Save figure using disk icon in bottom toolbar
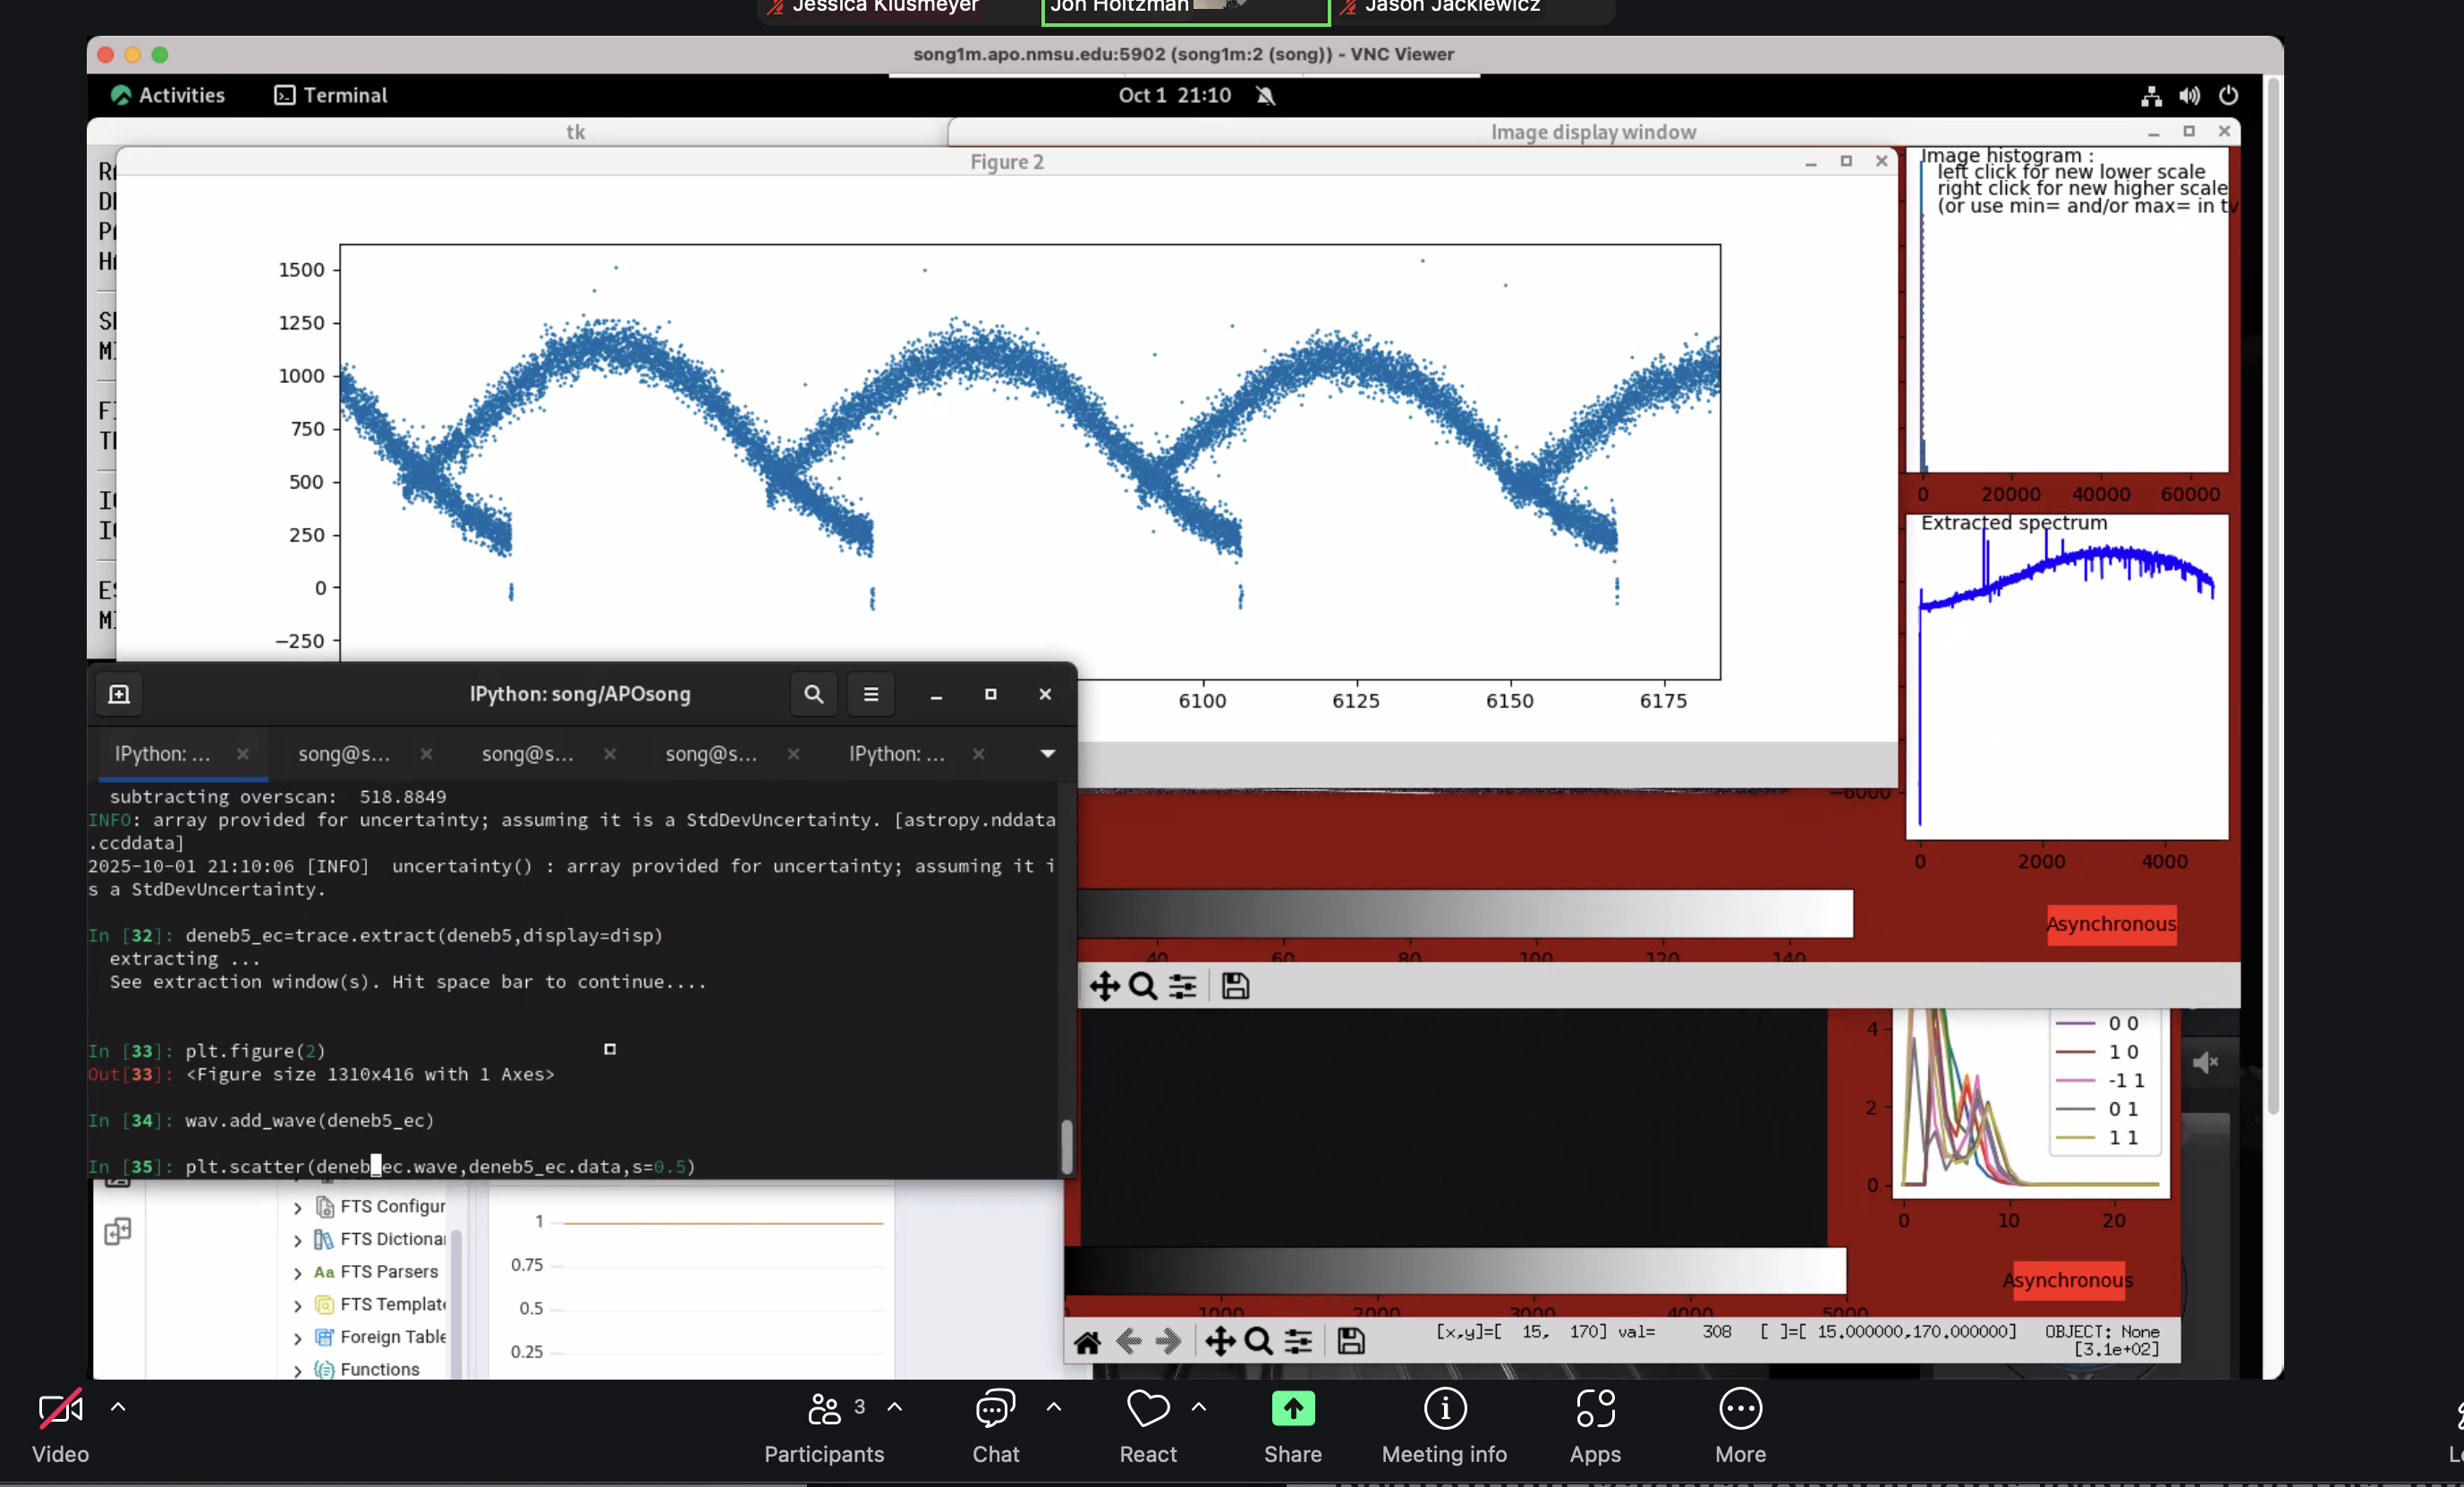The height and width of the screenshot is (1487, 2464). 1350,1342
